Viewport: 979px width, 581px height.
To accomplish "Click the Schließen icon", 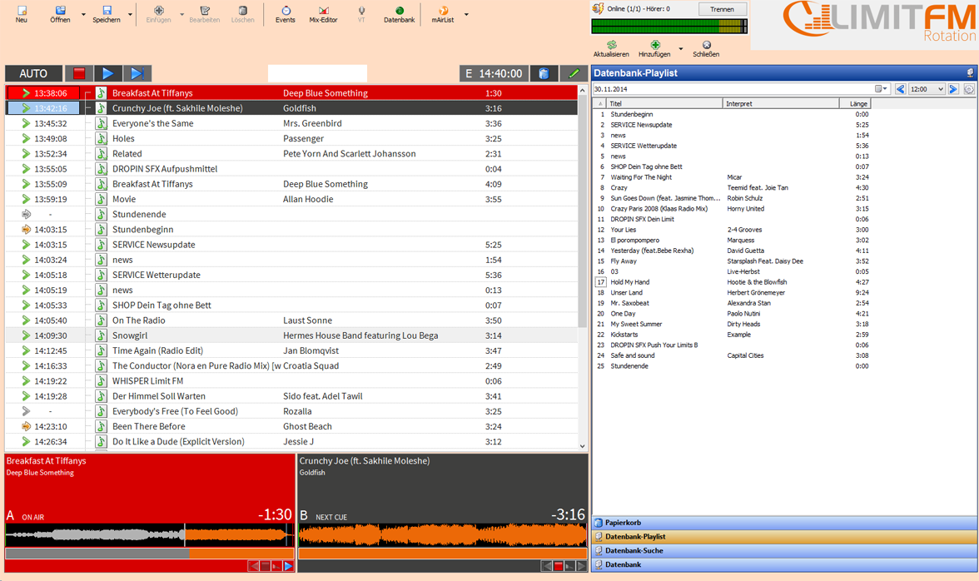I will pos(706,47).
